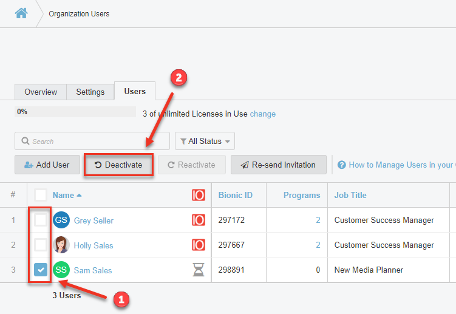Click the red IO icon in Grey Seller's row
The height and width of the screenshot is (314, 456).
pyautogui.click(x=199, y=220)
